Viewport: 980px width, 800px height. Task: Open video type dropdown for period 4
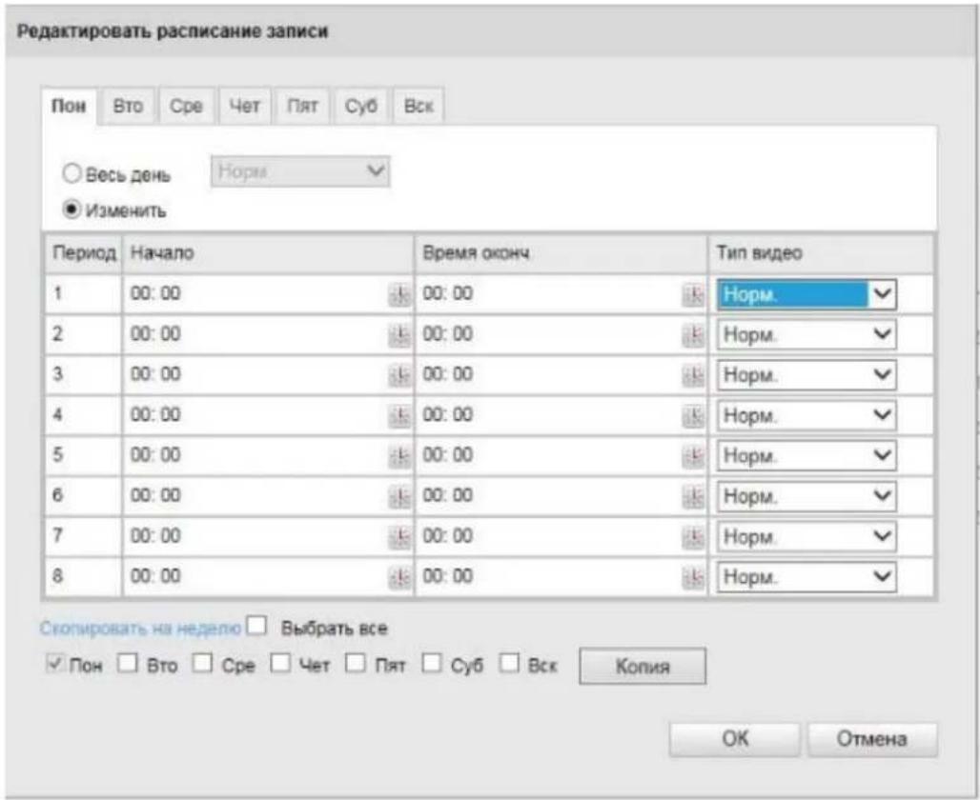tap(806, 416)
